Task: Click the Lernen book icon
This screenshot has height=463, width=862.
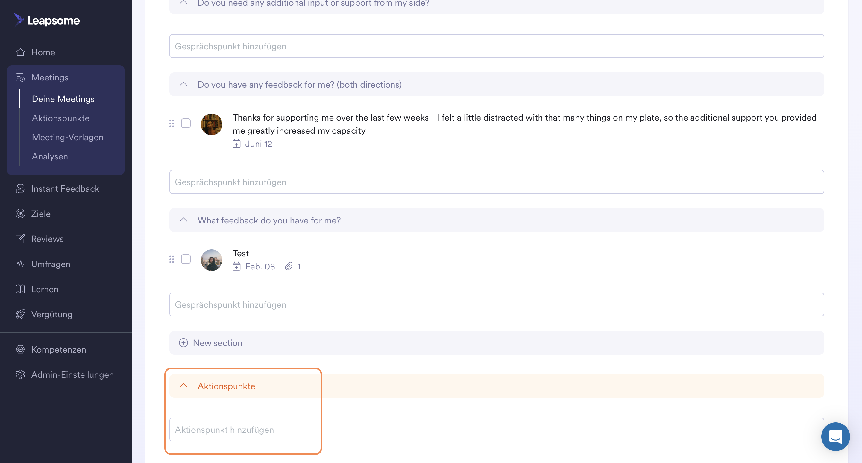Action: coord(20,289)
